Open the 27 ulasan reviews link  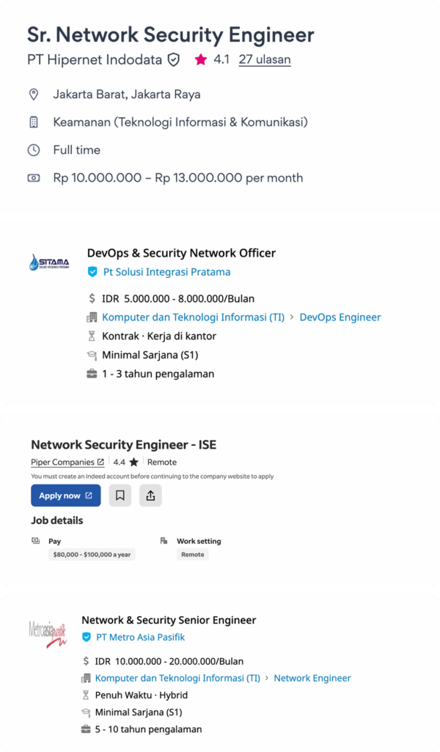[x=265, y=59]
